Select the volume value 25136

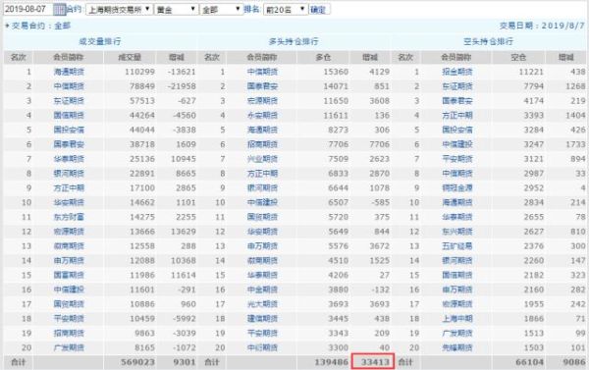tap(142, 159)
